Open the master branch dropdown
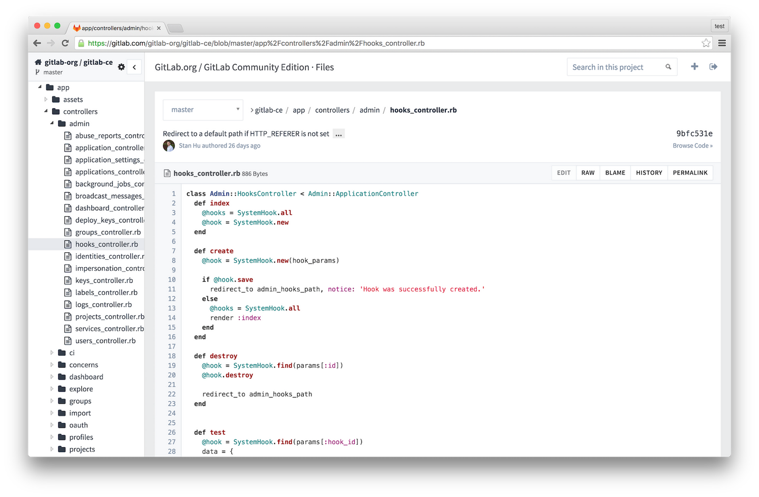This screenshot has height=497, width=759. [x=203, y=110]
